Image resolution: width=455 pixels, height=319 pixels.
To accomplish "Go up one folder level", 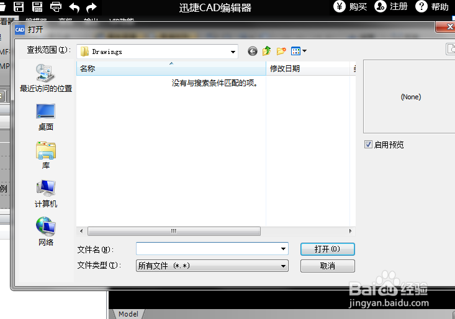I will (x=267, y=52).
